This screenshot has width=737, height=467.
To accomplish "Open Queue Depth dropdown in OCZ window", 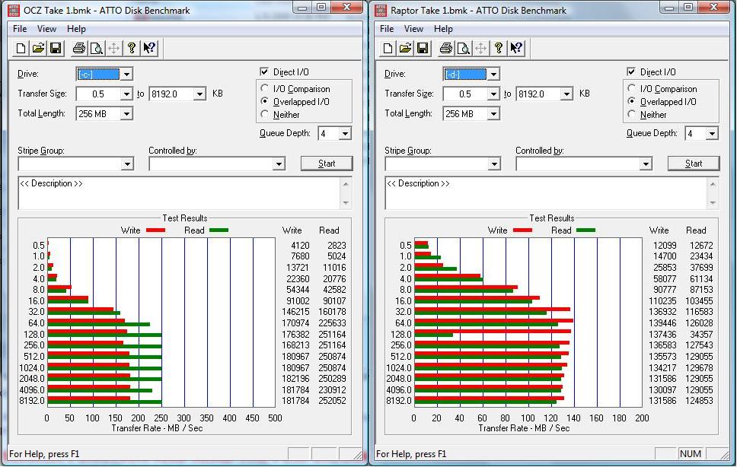I will (345, 133).
